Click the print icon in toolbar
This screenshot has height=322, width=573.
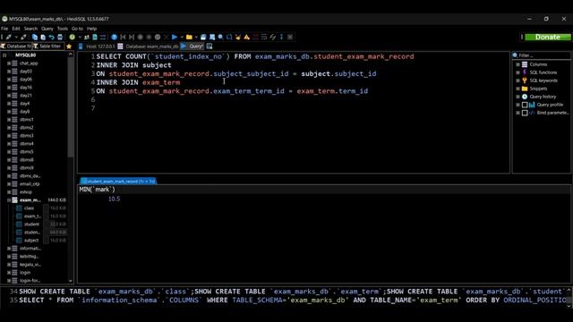(x=60, y=38)
